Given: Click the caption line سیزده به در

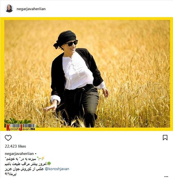Looking at the screenshot, I should pyautogui.click(x=21, y=159).
